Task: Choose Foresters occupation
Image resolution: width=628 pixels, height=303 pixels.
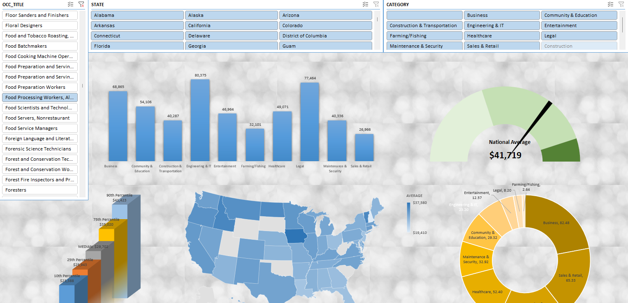Action: point(40,190)
